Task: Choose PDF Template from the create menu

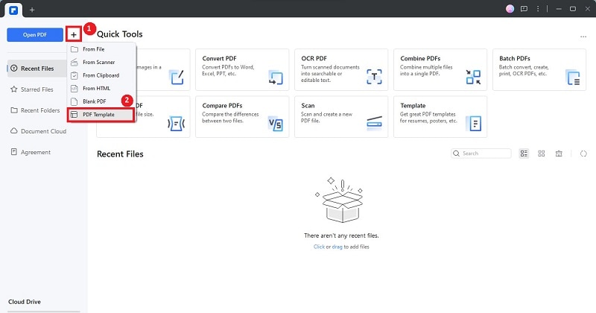Action: point(99,115)
